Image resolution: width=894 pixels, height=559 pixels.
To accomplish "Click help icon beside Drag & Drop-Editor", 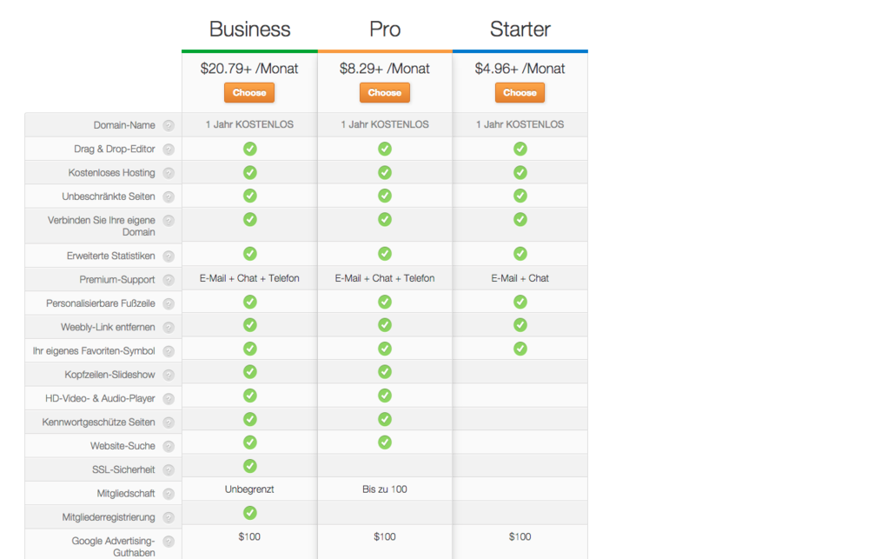I will tap(169, 150).
